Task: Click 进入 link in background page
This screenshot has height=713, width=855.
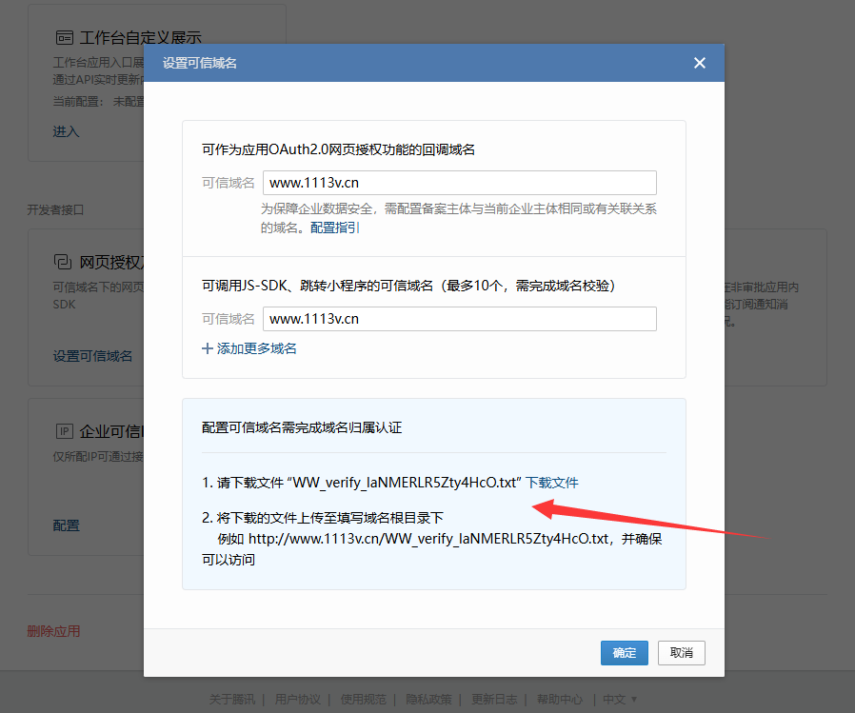Action: click(66, 131)
